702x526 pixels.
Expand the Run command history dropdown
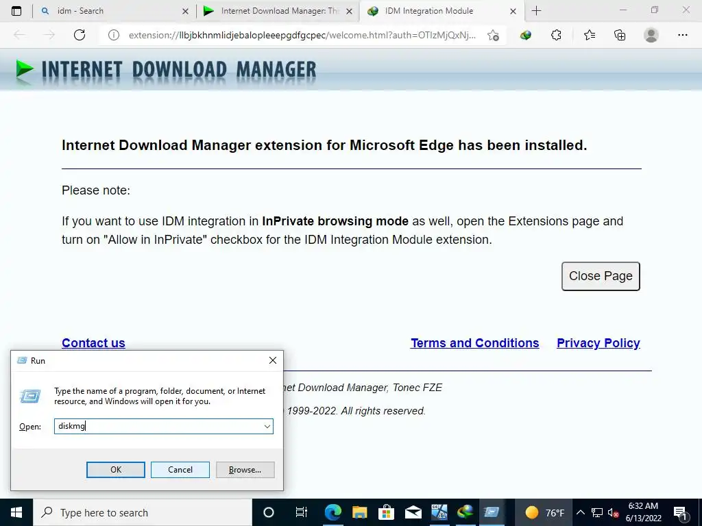click(267, 426)
